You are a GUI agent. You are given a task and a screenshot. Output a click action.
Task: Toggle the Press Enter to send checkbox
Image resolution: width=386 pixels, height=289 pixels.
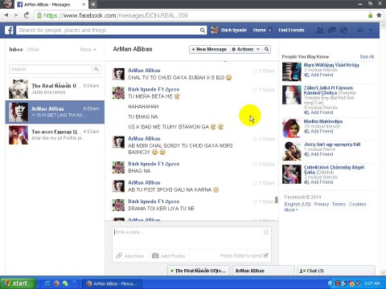265,255
